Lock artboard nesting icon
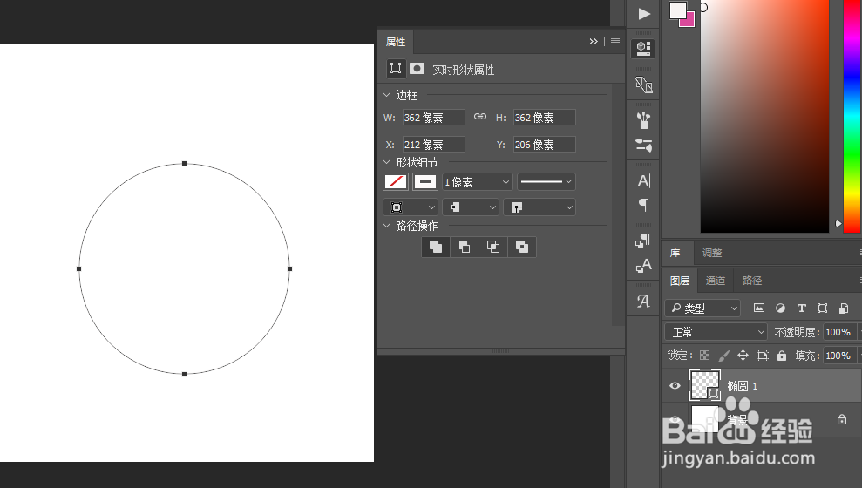Viewport: 862px width, 488px height. [762, 356]
